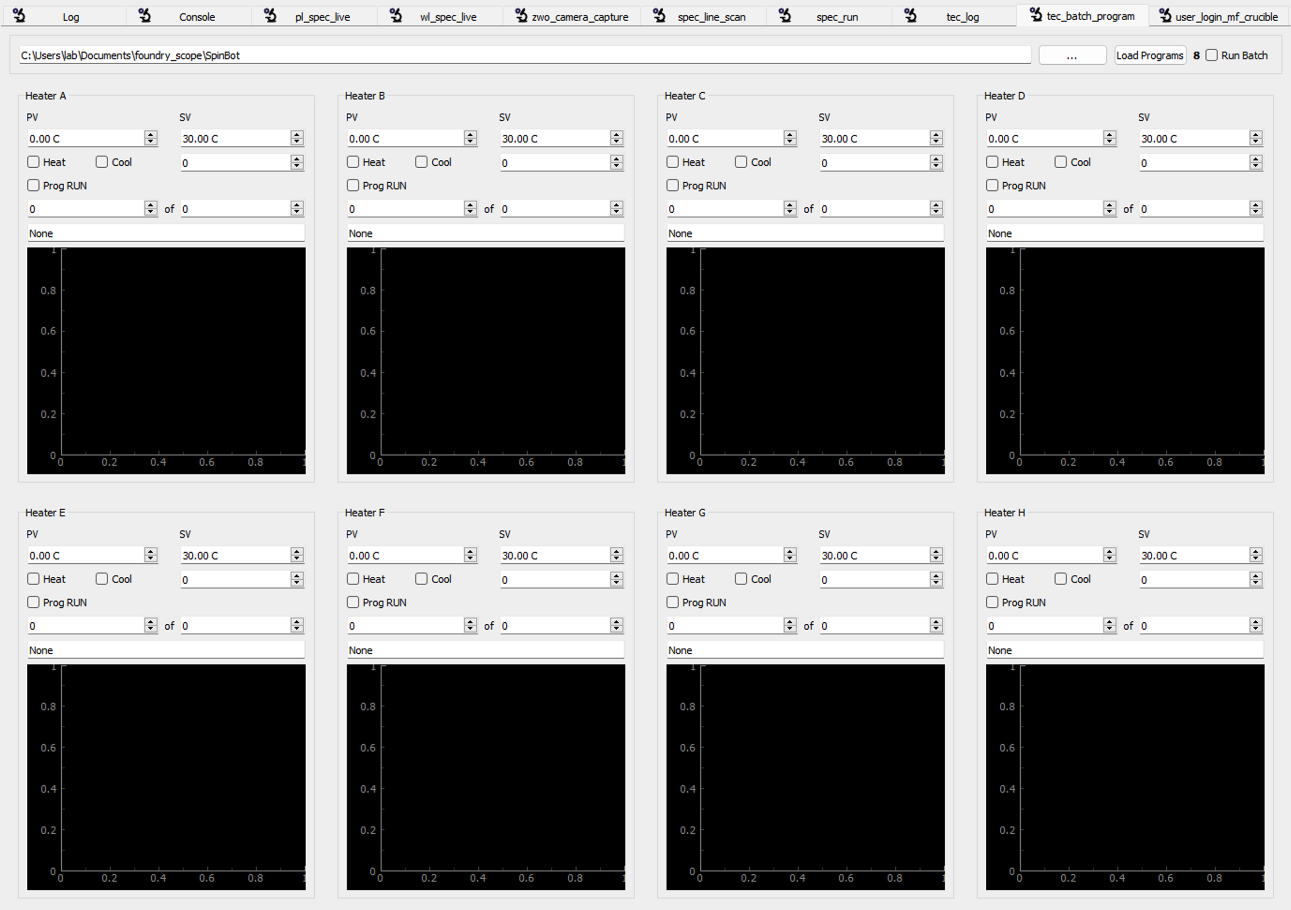
Task: Click the microscope icon on pl_spec_live tab
Action: 270,16
